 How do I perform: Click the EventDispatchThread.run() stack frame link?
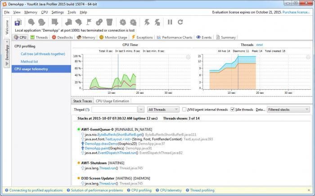(118, 153)
